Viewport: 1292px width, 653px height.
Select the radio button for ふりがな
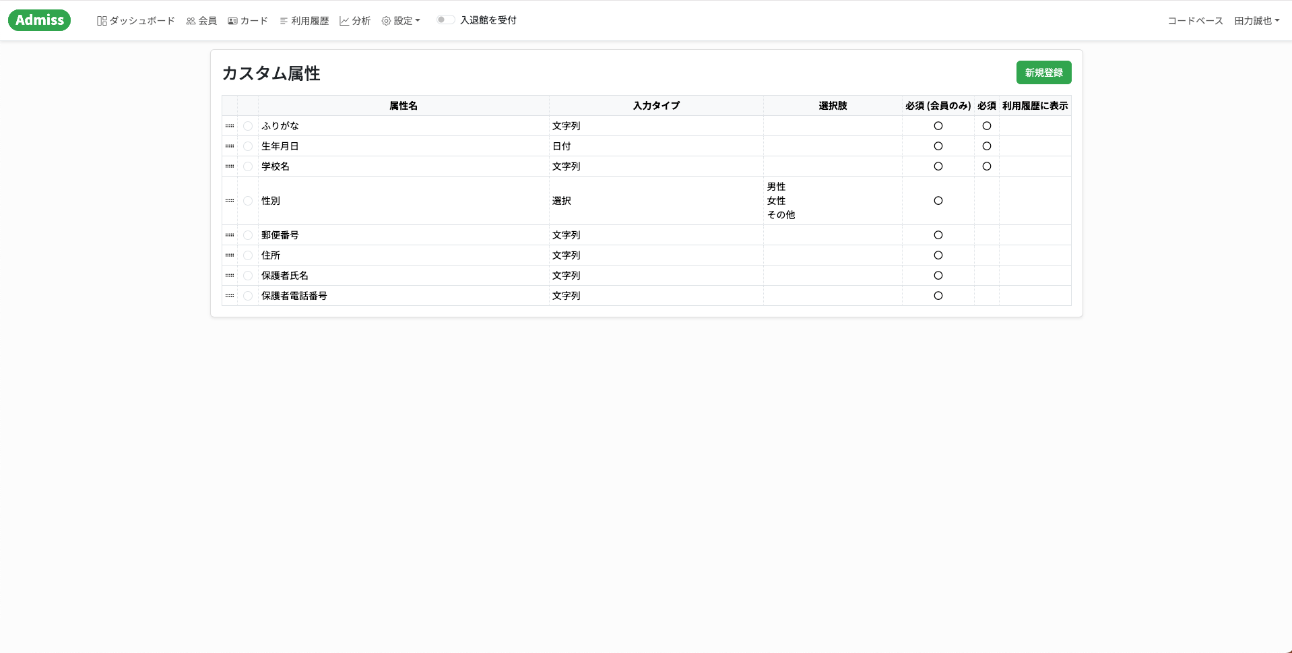pos(248,126)
